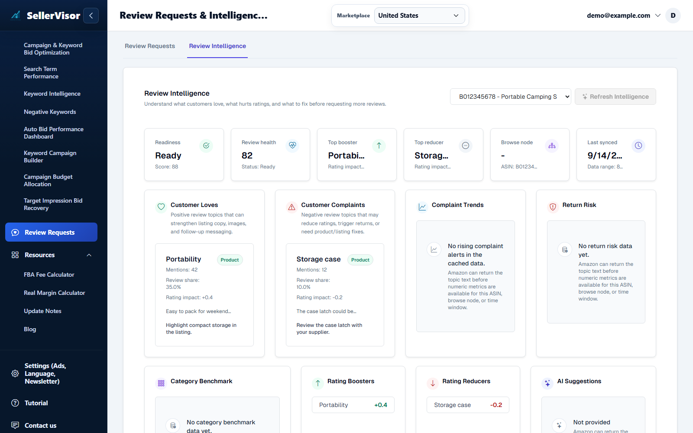This screenshot has width=693, height=433.
Task: Visit the Blog link
Action: click(x=30, y=329)
